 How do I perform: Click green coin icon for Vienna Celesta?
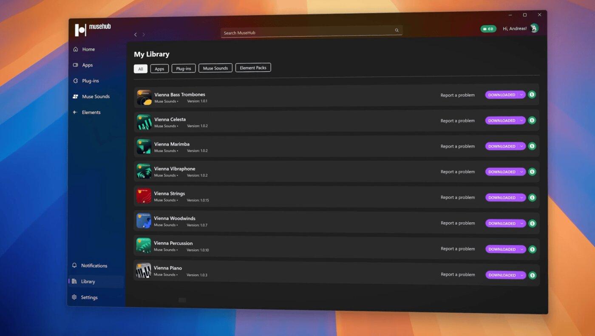click(x=532, y=120)
